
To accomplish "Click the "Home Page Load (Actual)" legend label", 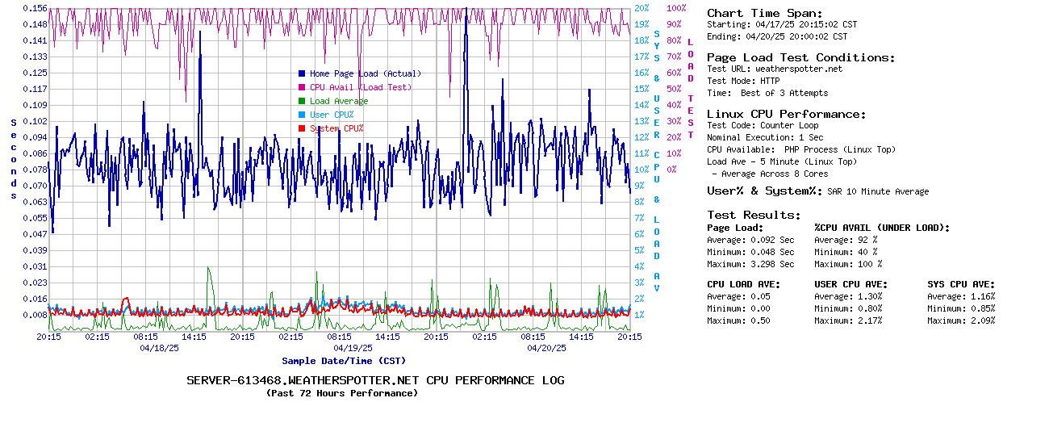I will pyautogui.click(x=366, y=73).
